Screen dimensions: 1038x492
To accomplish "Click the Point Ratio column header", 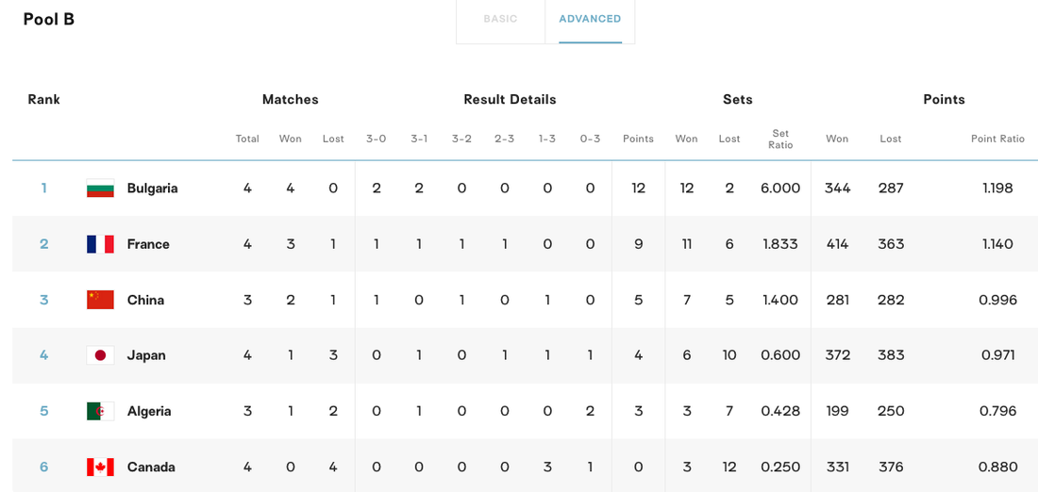I will coord(997,139).
